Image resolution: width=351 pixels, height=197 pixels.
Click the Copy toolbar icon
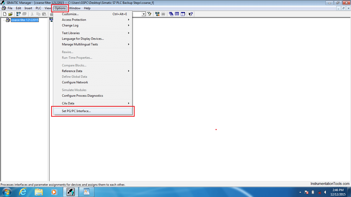(38, 14)
